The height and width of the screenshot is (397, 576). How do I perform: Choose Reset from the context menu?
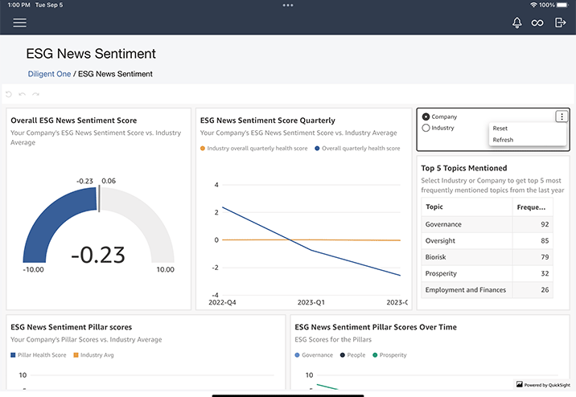click(500, 129)
